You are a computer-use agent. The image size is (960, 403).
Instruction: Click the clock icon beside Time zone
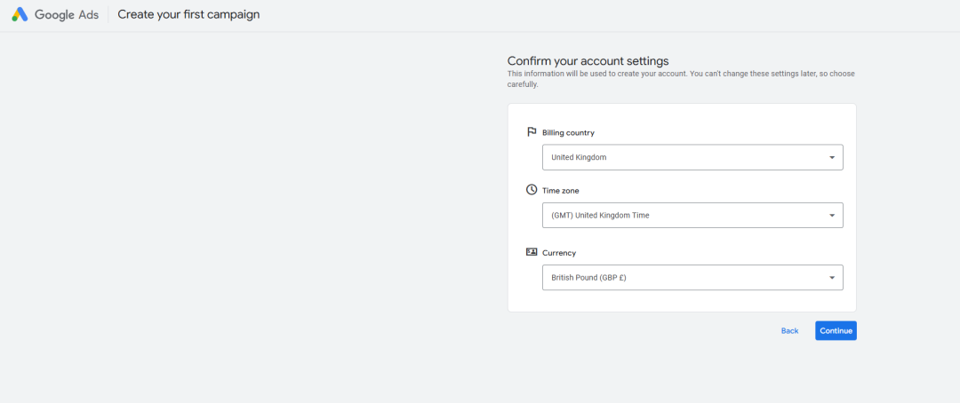pyautogui.click(x=532, y=190)
